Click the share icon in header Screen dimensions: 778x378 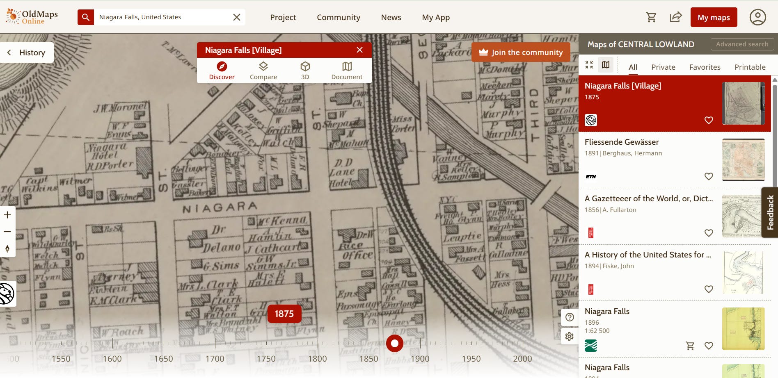676,17
